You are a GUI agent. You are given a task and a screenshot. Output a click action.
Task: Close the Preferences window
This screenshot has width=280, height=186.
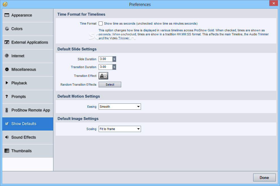274,3
